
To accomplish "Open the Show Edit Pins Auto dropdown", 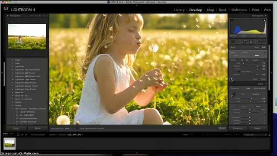I will [x=68, y=129].
